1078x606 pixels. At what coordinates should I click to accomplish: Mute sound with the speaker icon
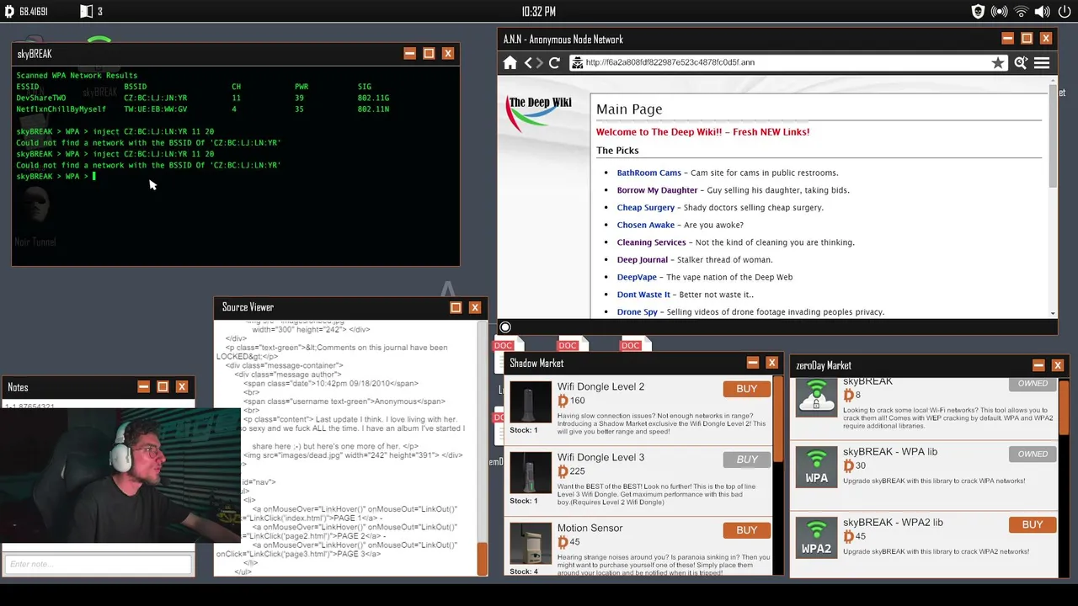click(1043, 12)
